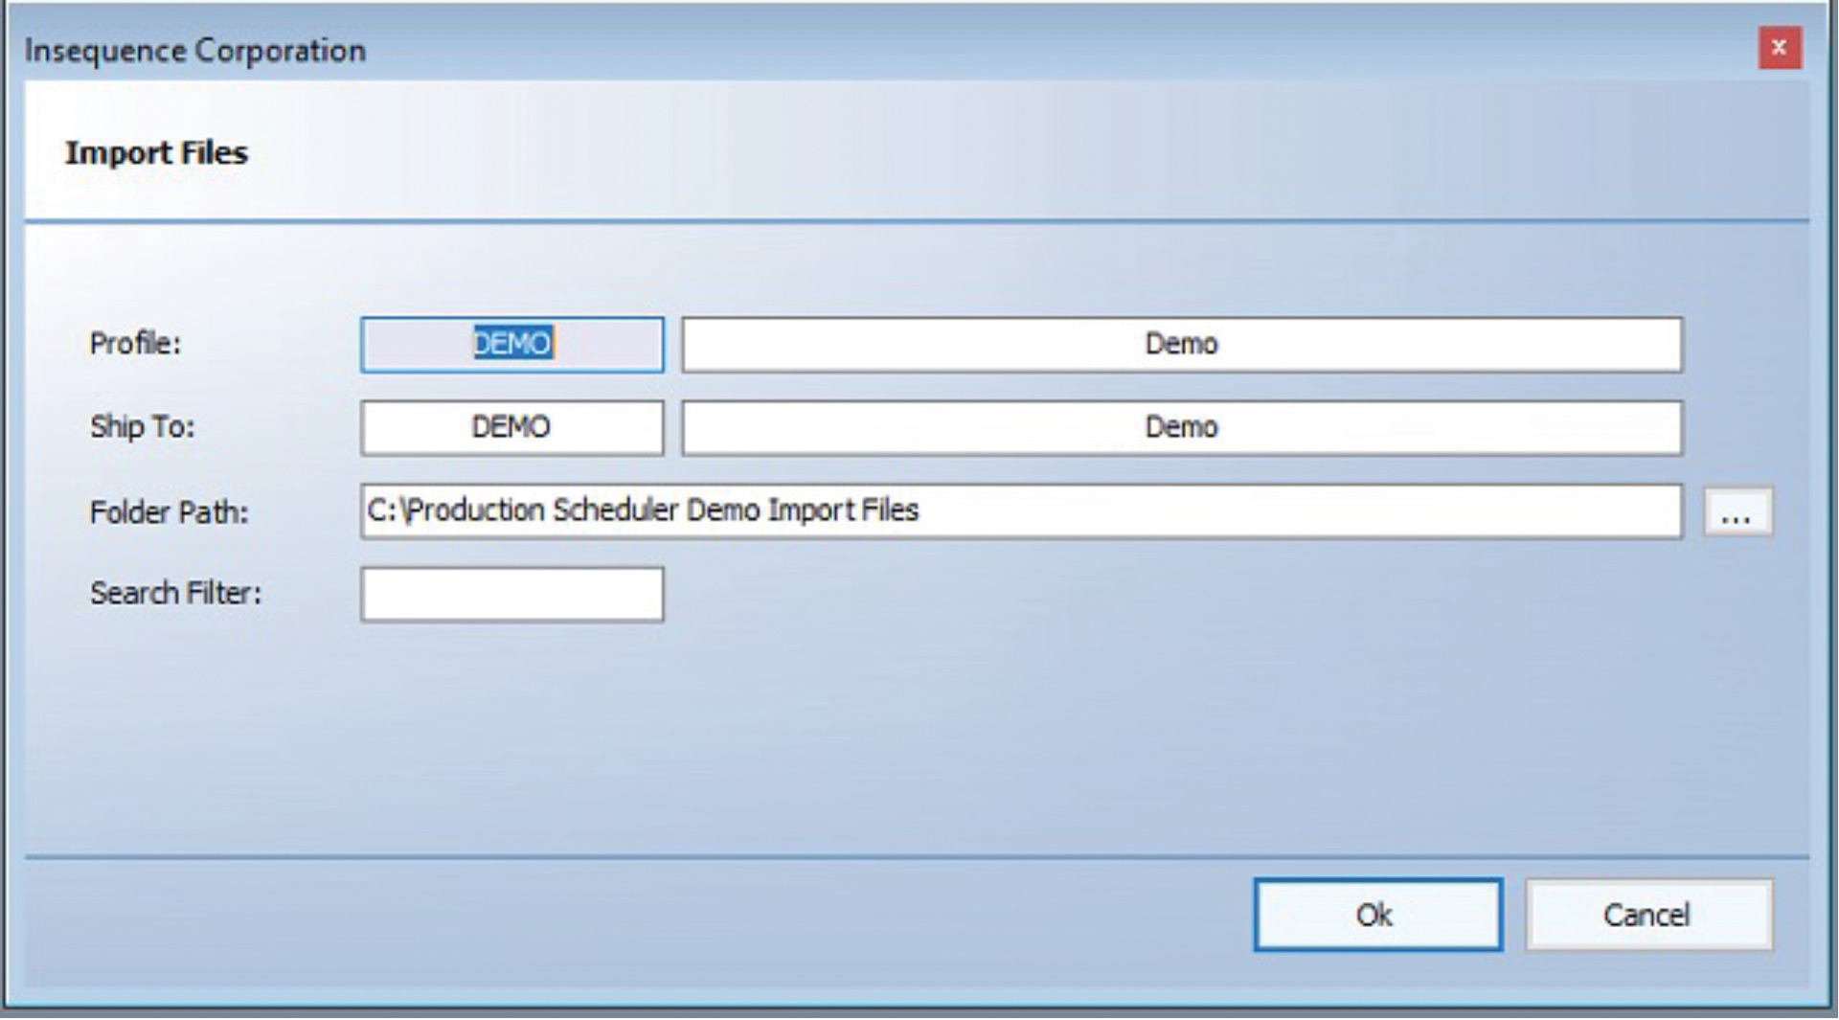This screenshot has width=1839, height=1020.
Task: Click the Ship To code field
Action: pos(511,427)
